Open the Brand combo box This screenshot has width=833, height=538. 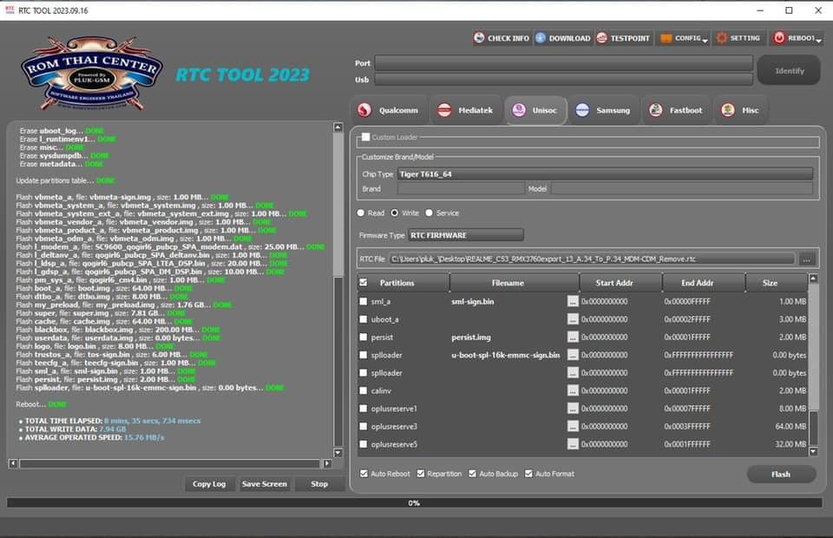pyautogui.click(x=461, y=188)
